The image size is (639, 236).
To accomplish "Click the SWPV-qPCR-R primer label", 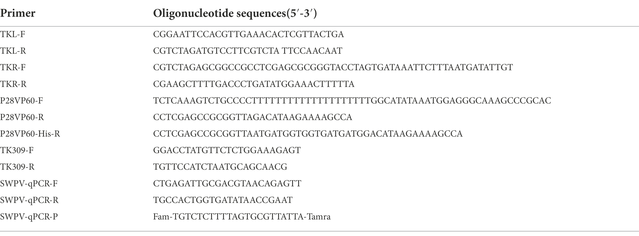I will click(29, 200).
